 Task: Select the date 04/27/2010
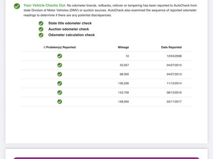point(174,65)
